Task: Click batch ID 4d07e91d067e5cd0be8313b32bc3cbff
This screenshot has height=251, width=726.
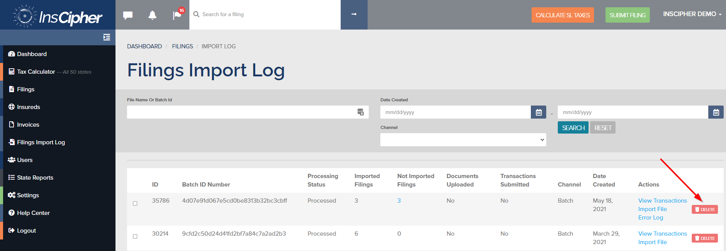Action: pyautogui.click(x=234, y=201)
